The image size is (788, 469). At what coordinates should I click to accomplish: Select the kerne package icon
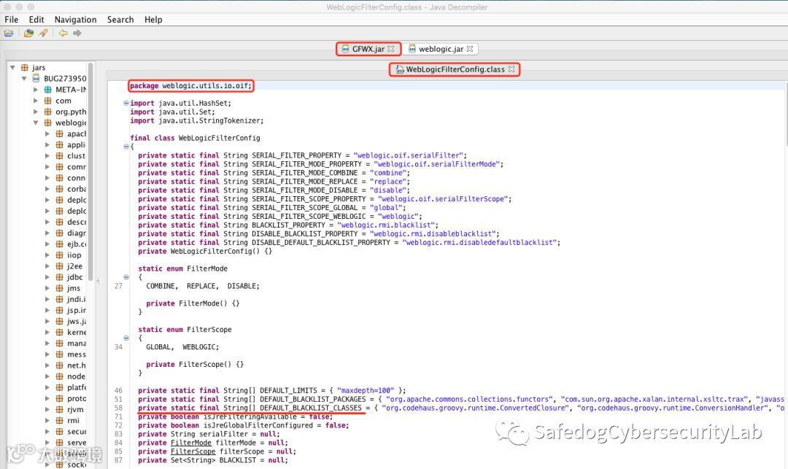point(59,332)
